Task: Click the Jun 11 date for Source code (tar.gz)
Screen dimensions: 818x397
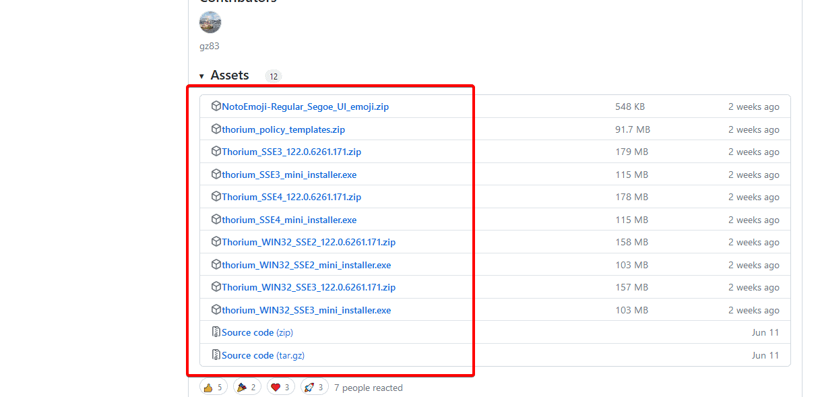Action: pos(765,355)
